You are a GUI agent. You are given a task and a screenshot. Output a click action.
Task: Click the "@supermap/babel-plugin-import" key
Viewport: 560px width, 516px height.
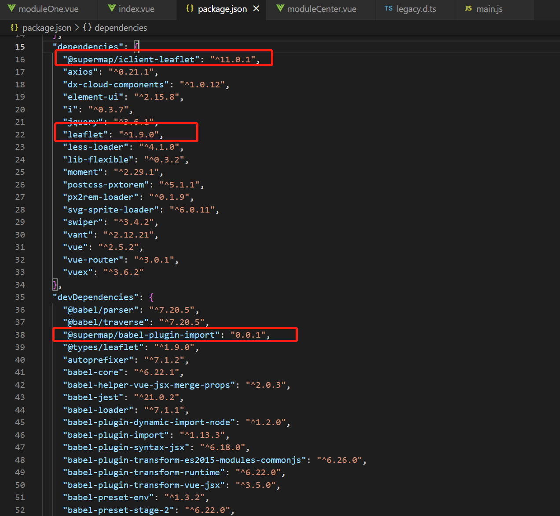pyautogui.click(x=141, y=335)
